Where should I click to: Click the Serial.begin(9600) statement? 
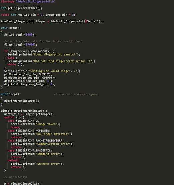20,35
